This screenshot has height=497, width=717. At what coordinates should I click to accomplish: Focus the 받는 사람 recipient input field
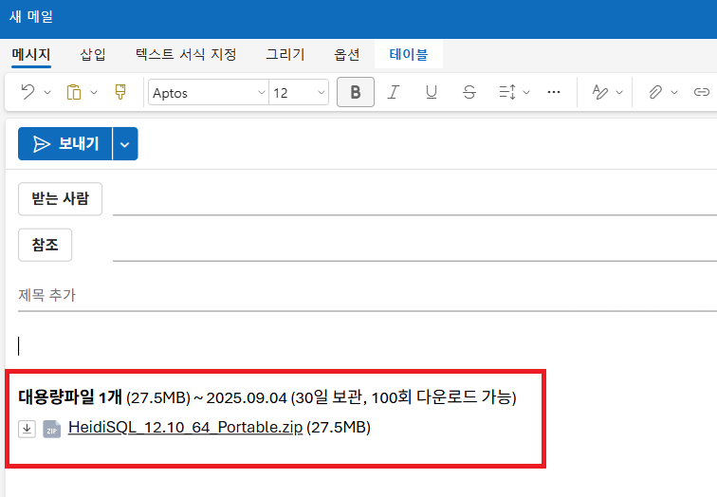(414, 200)
